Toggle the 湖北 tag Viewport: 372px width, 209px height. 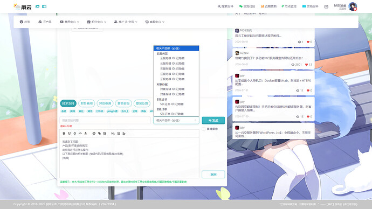(x=90, y=111)
